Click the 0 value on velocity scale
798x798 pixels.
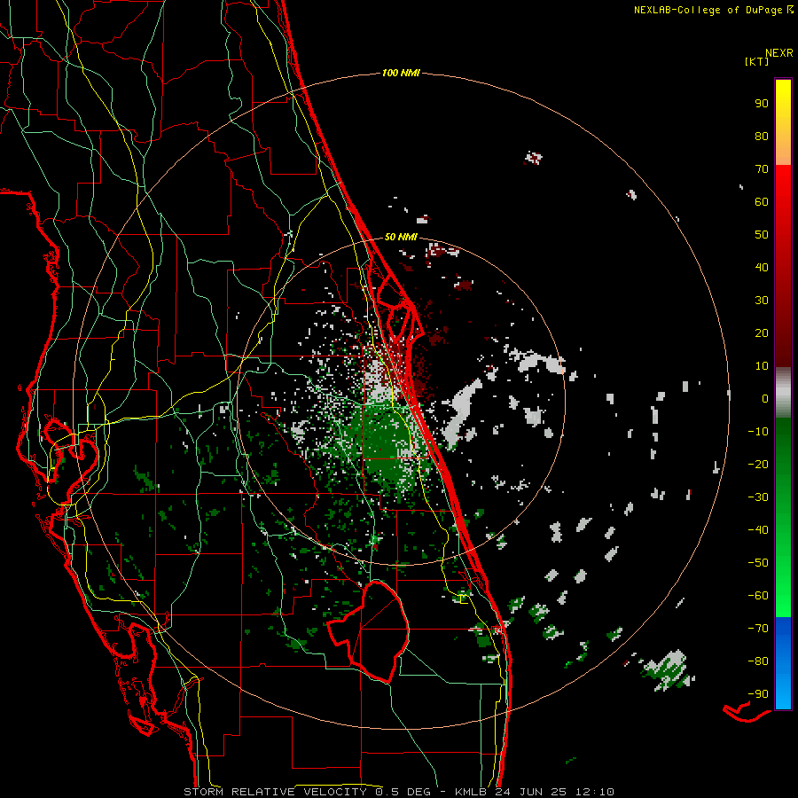pyautogui.click(x=765, y=399)
